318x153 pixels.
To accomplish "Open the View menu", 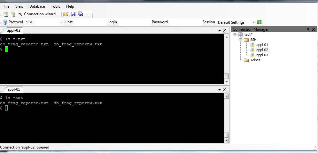I will point(19,6).
